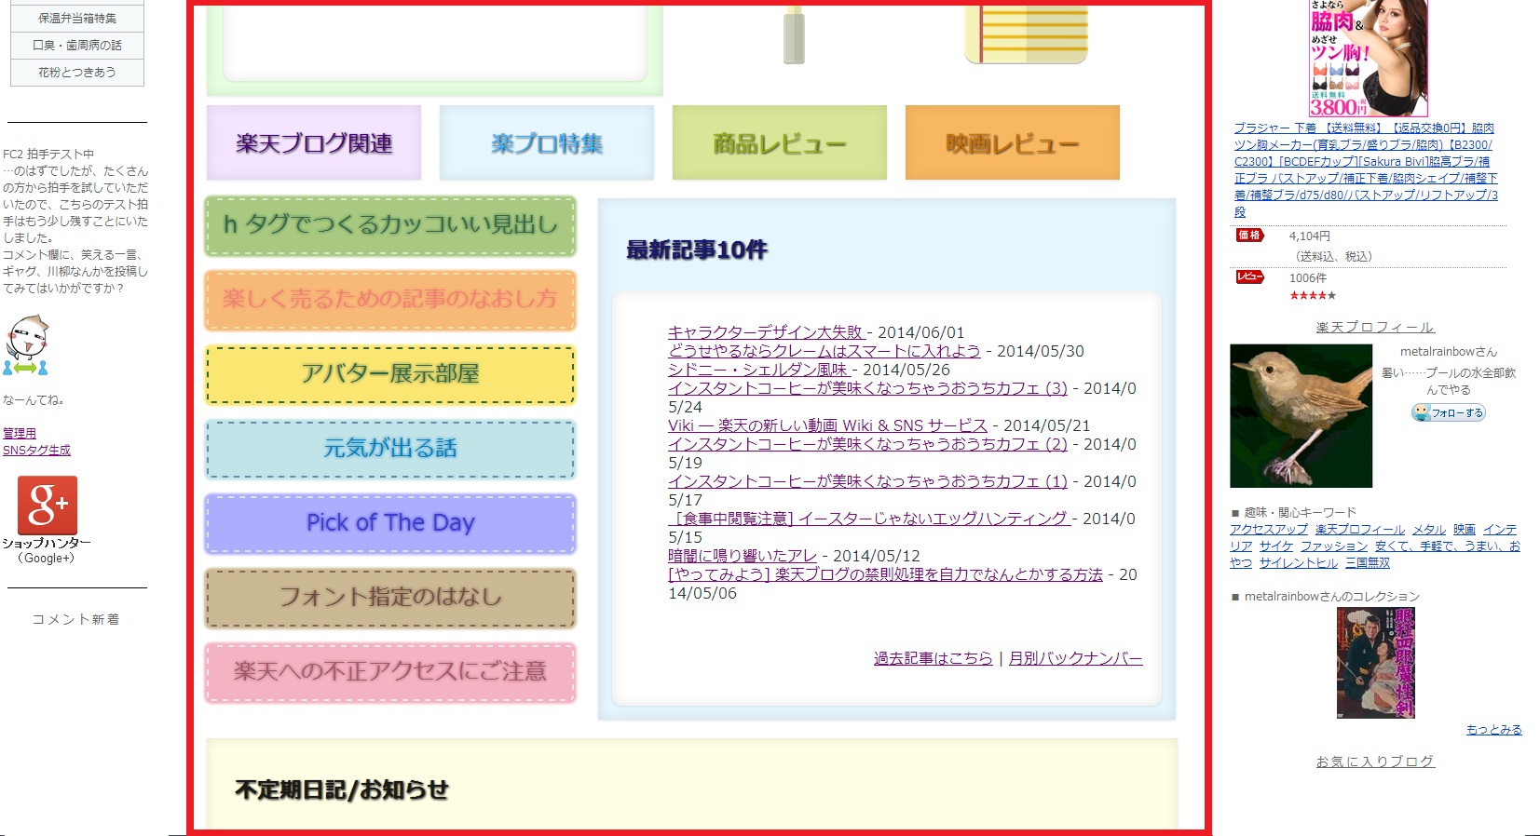The height and width of the screenshot is (836, 1540).
Task: Select アバター展示部屋 banner
Action: pyautogui.click(x=390, y=374)
